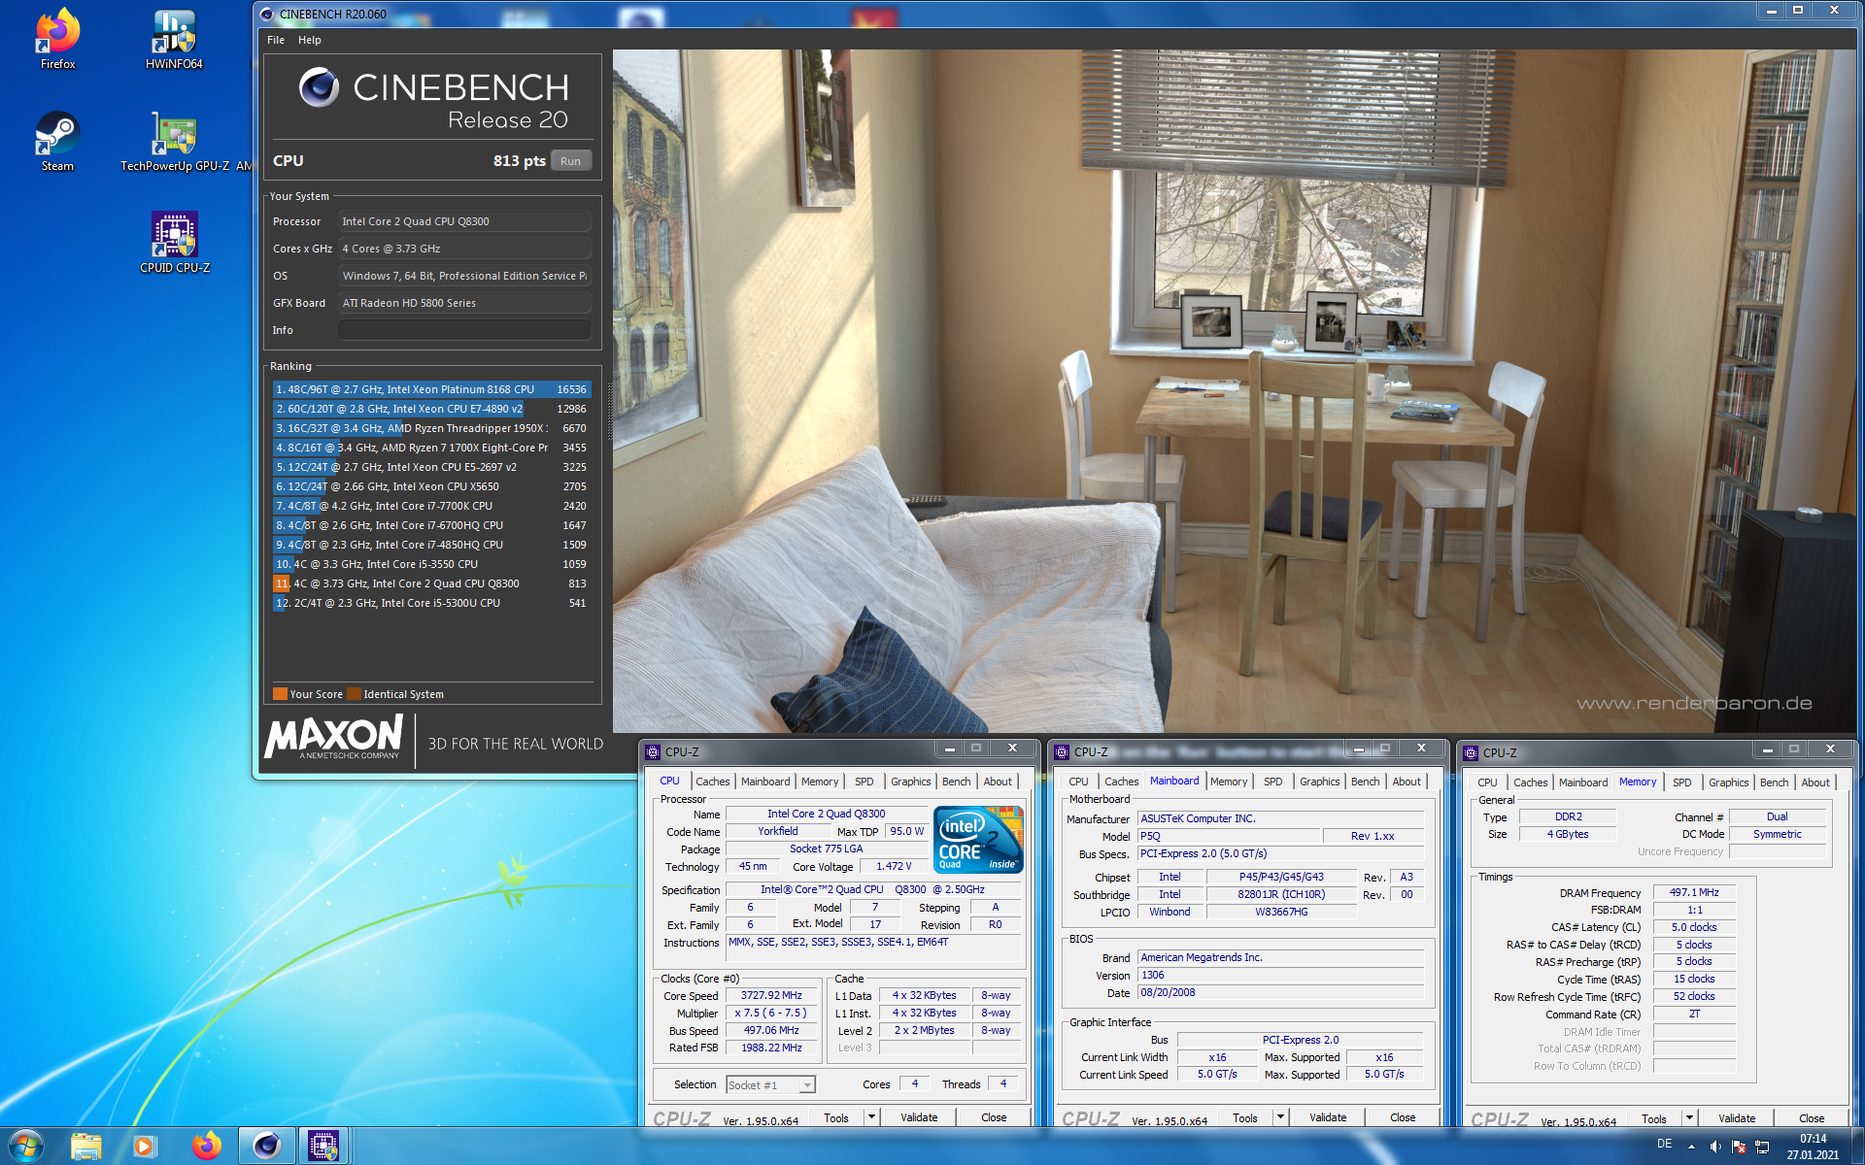Select ranking entry 11 Core 2 Quad Q8300
The height and width of the screenshot is (1165, 1865).
click(x=431, y=583)
